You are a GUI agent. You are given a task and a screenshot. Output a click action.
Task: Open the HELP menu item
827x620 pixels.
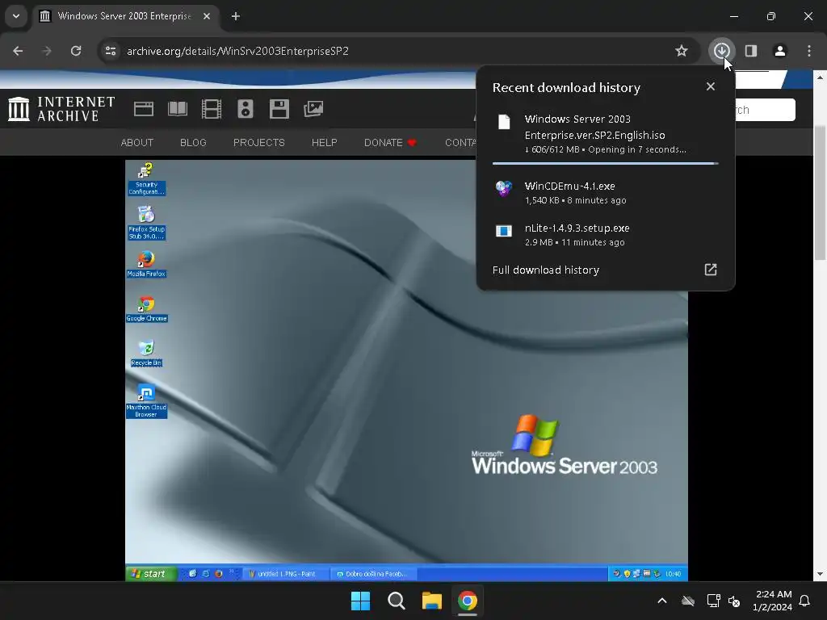point(324,142)
